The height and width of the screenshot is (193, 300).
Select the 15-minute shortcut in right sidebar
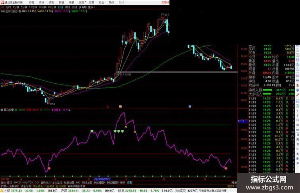point(297,120)
